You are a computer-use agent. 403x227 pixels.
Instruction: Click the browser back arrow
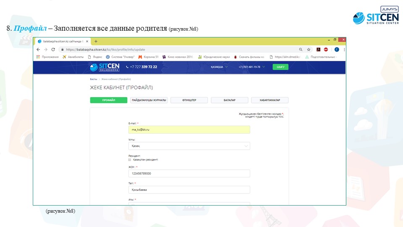(38, 49)
